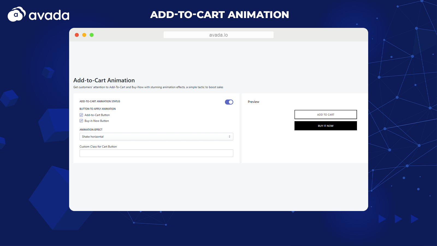Click the green maximize window dot
This screenshot has width=437, height=246.
click(x=92, y=35)
